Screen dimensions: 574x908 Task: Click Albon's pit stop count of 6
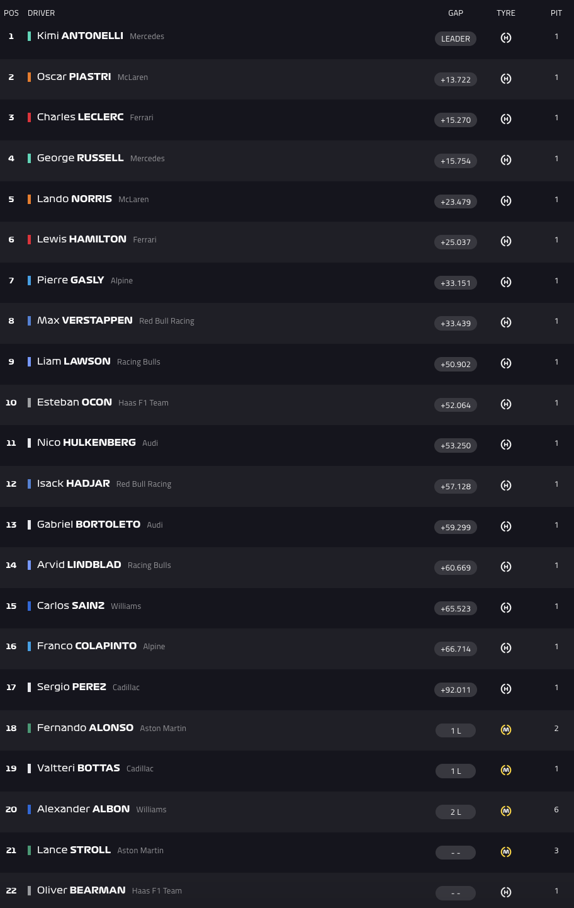pos(556,810)
